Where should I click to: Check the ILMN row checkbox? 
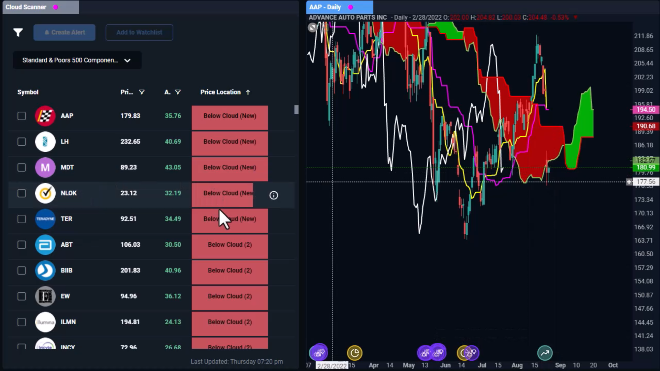22,322
